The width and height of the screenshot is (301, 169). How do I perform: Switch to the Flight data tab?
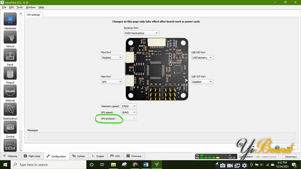point(32,156)
